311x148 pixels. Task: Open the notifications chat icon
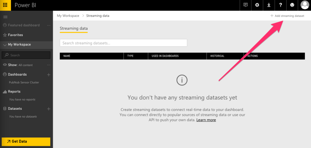[246, 5]
